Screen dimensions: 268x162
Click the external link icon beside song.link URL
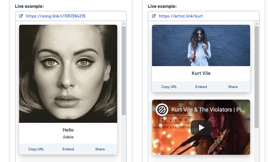click(21, 16)
